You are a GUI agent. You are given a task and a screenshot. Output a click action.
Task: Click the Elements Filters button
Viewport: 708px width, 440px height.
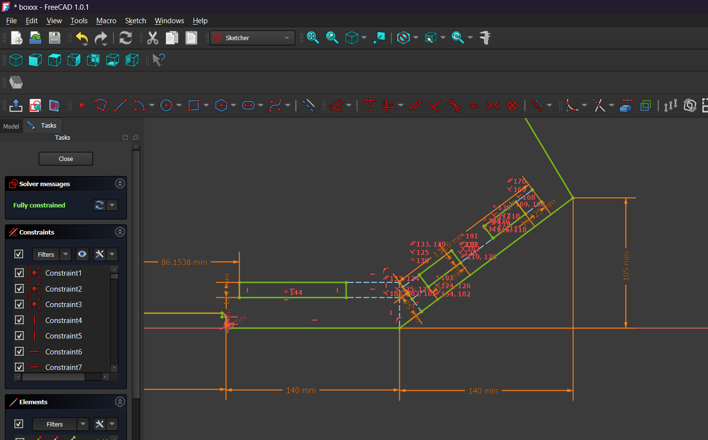(55, 424)
